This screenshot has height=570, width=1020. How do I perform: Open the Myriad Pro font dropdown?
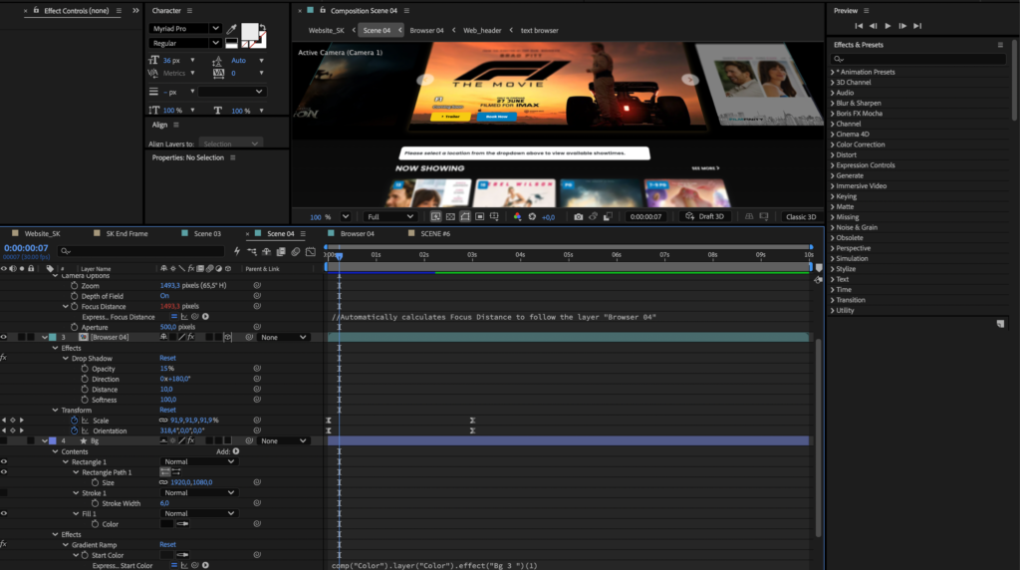click(x=185, y=29)
